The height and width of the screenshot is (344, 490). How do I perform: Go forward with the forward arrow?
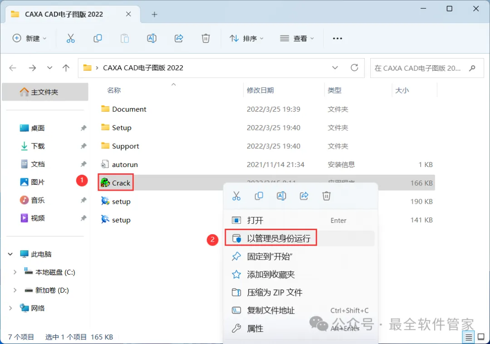[x=32, y=68]
